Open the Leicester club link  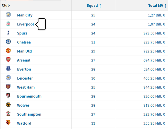tap(25, 78)
